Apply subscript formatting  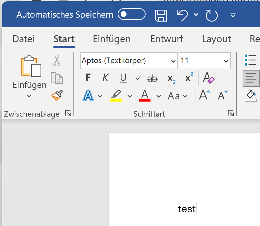(x=171, y=78)
